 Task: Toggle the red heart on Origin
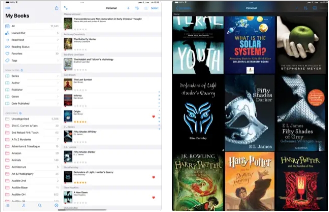(x=153, y=116)
